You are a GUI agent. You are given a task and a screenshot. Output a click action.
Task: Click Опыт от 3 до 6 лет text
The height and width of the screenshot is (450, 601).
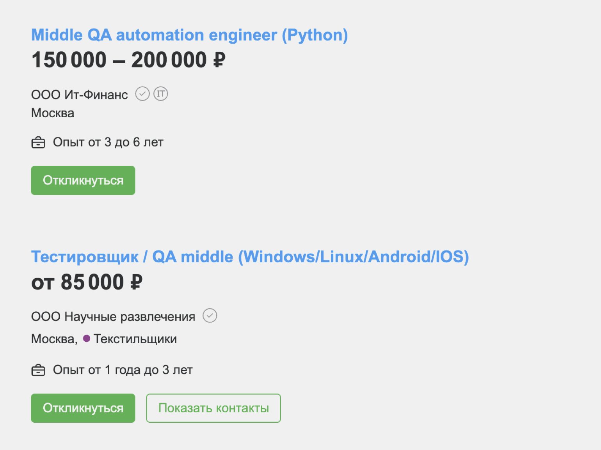pyautogui.click(x=108, y=142)
